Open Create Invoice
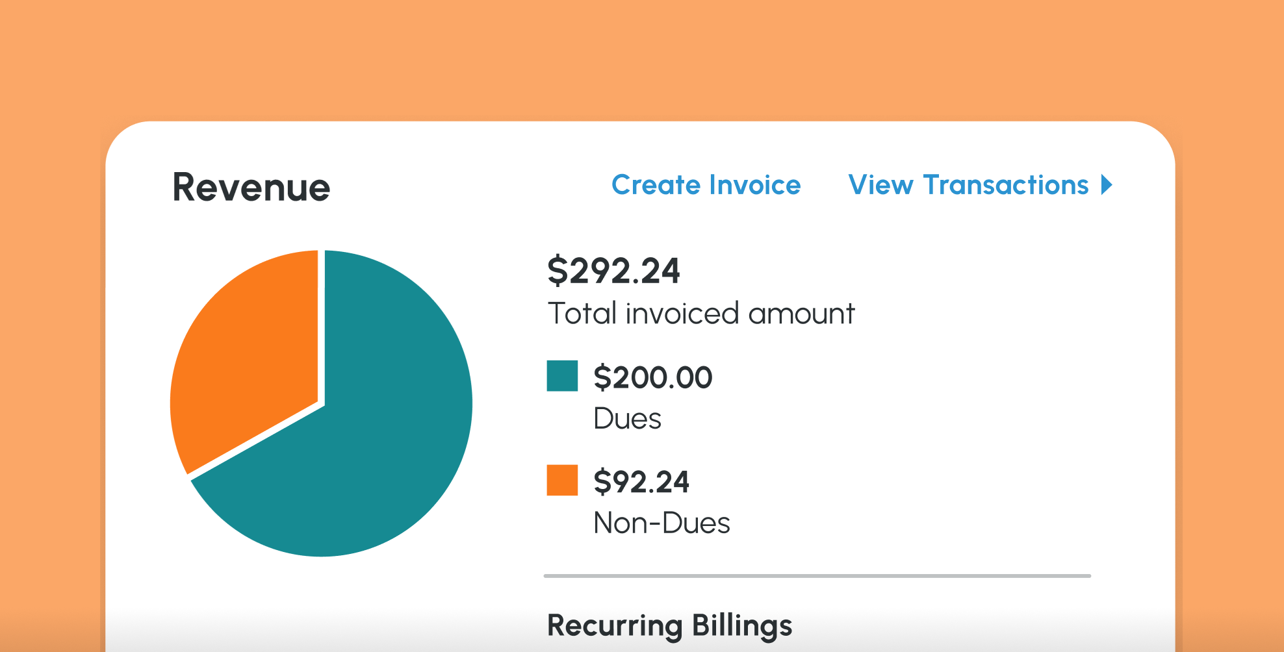The height and width of the screenshot is (652, 1284). point(706,186)
